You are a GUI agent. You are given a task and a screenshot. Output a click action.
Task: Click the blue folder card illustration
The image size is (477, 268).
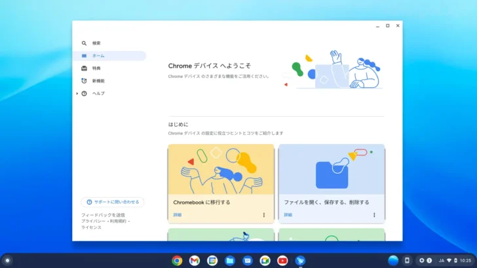click(332, 170)
